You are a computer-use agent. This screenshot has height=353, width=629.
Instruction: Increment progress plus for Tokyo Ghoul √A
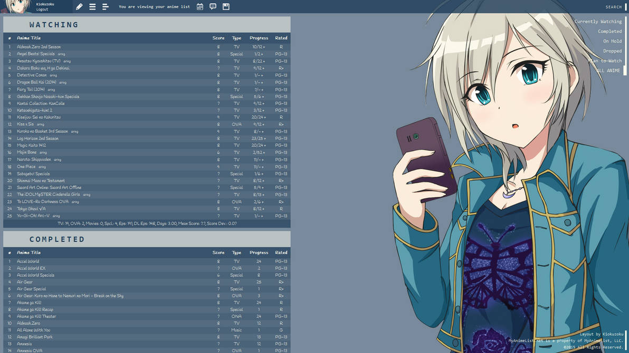coord(263,209)
